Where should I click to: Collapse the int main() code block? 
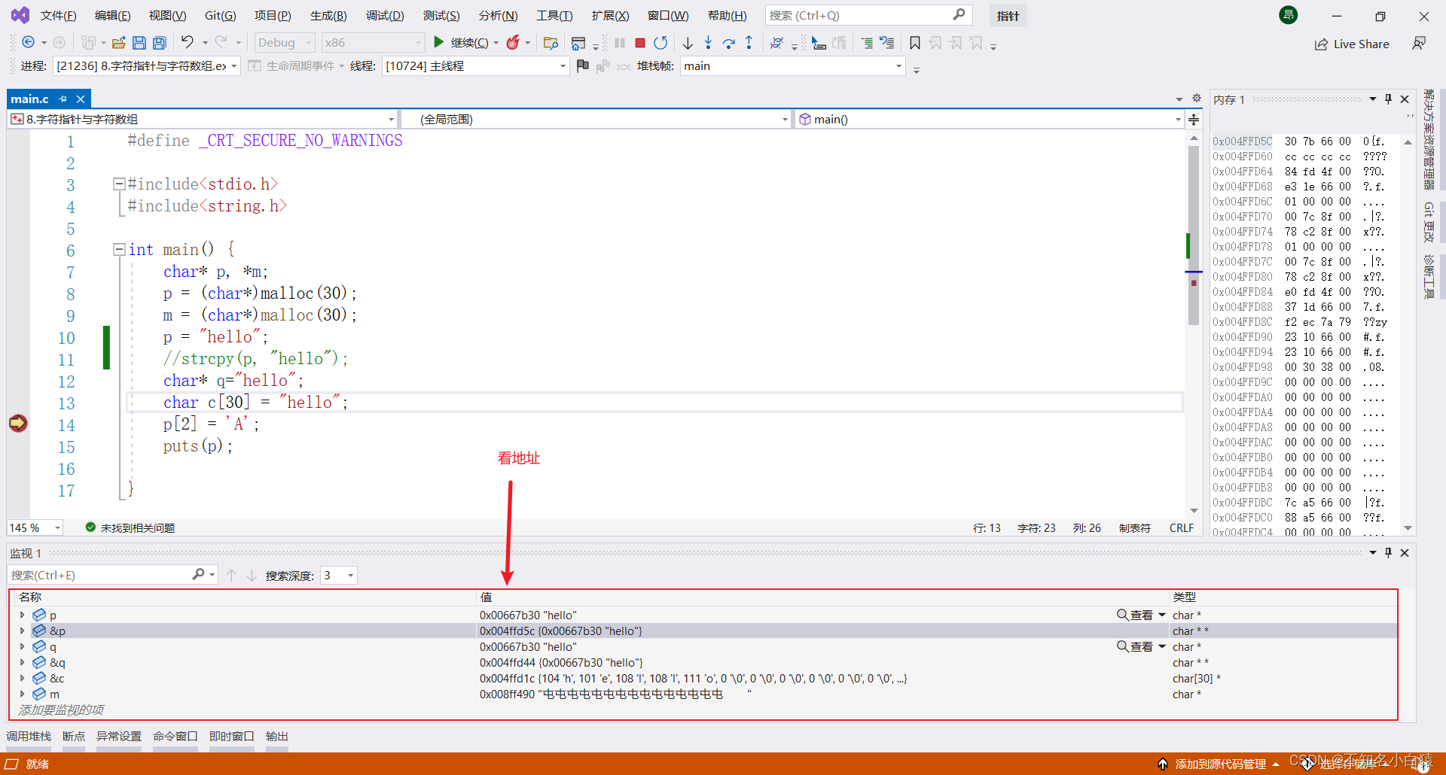(x=118, y=249)
